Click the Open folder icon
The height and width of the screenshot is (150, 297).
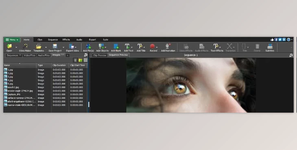click(9, 46)
